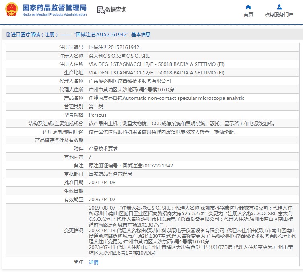Click registration number 国械注进20152161942 value
This screenshot has width=303, height=272.
pos(114,47)
